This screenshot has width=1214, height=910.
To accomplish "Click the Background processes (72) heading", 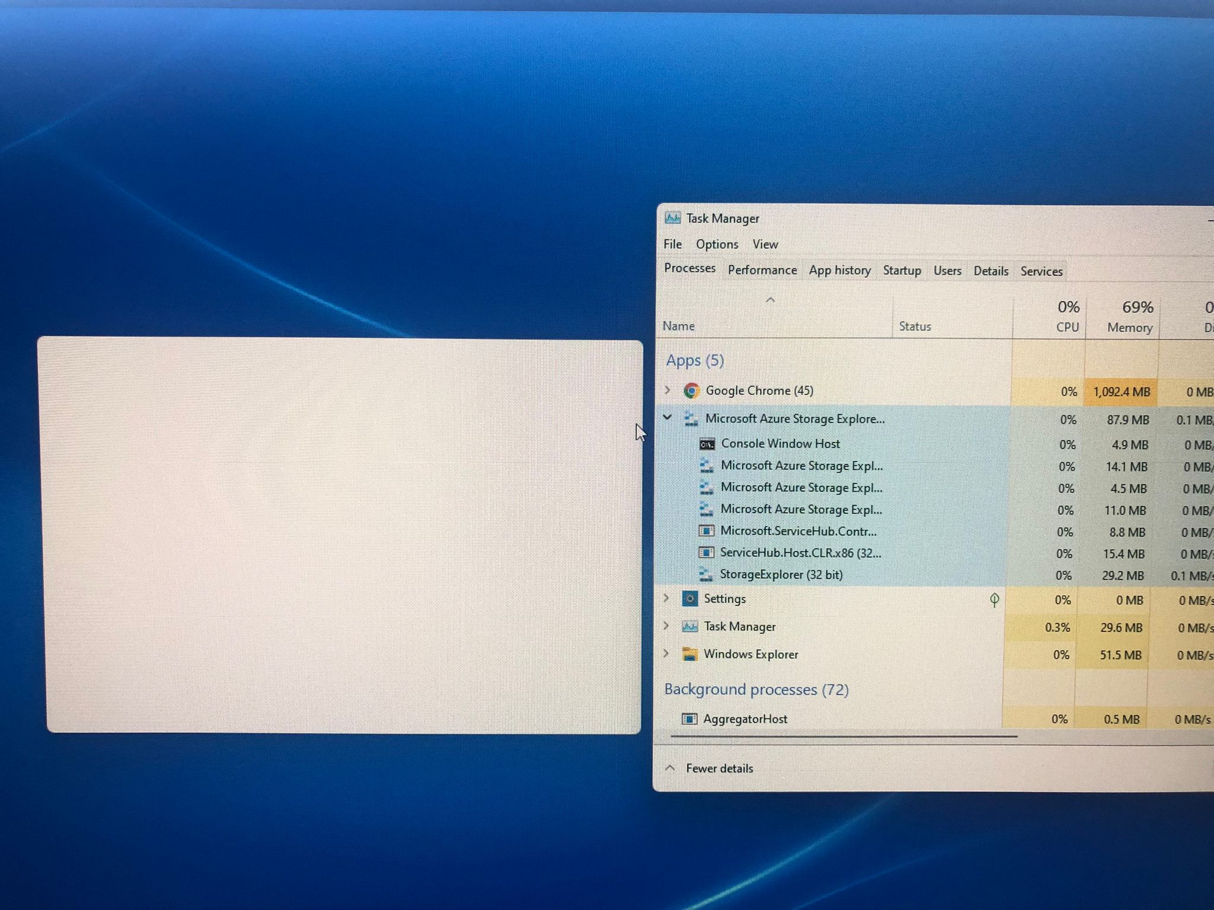I will tap(756, 689).
